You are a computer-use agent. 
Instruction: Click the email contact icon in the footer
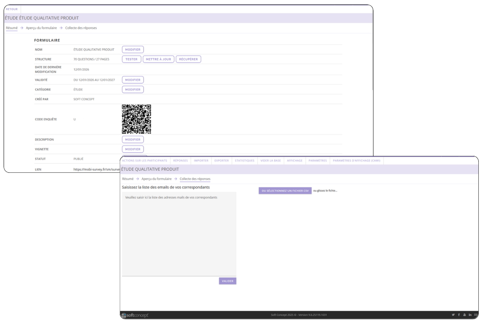(476, 315)
